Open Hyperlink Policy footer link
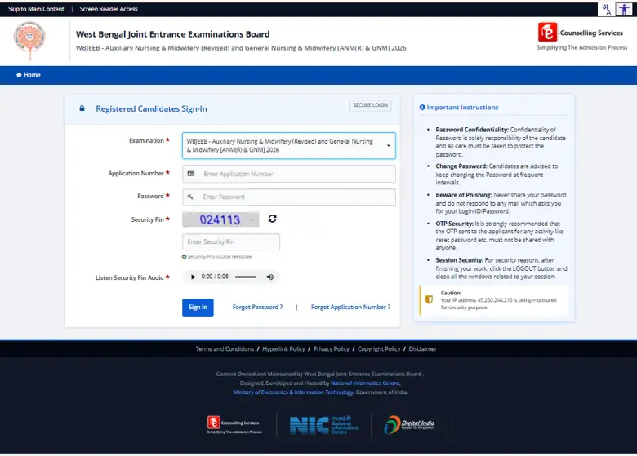This screenshot has height=456, width=637. coord(283,349)
